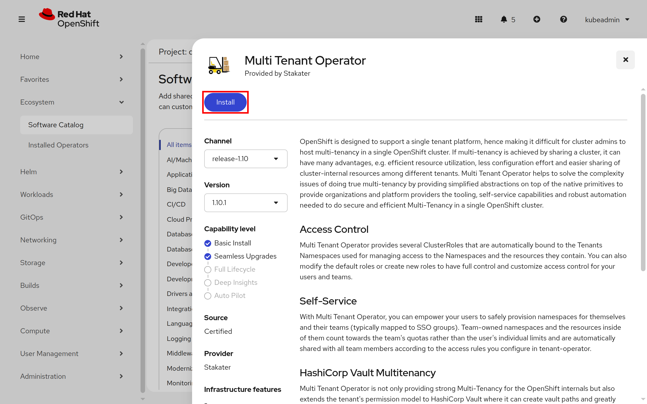Click the sidebar navigation scrollbar

(x=143, y=220)
